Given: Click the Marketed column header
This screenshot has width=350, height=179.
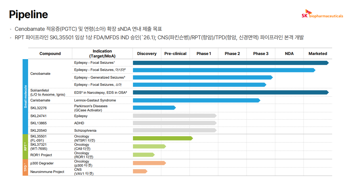Looking at the screenshot, I should 318,54.
